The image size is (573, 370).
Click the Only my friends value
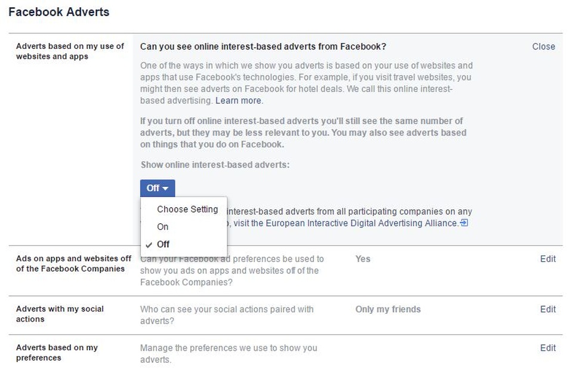pos(387,309)
